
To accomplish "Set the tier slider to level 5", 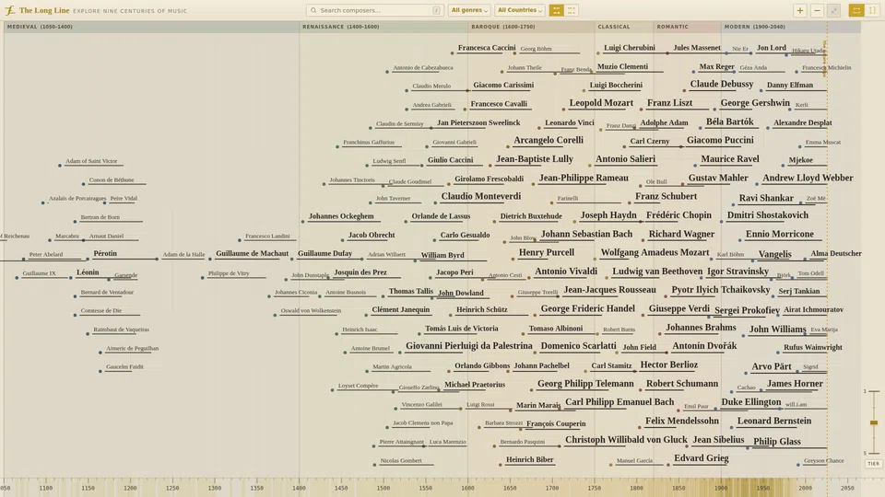I will [x=873, y=453].
